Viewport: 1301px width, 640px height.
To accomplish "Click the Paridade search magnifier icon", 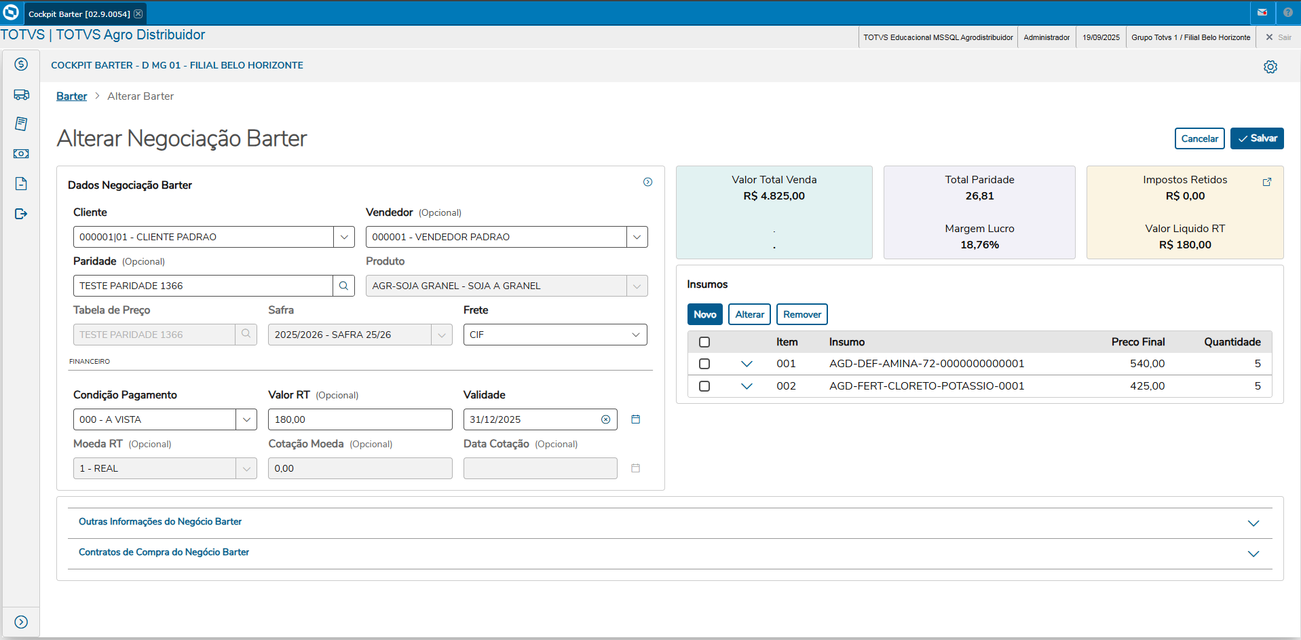I will [343, 286].
